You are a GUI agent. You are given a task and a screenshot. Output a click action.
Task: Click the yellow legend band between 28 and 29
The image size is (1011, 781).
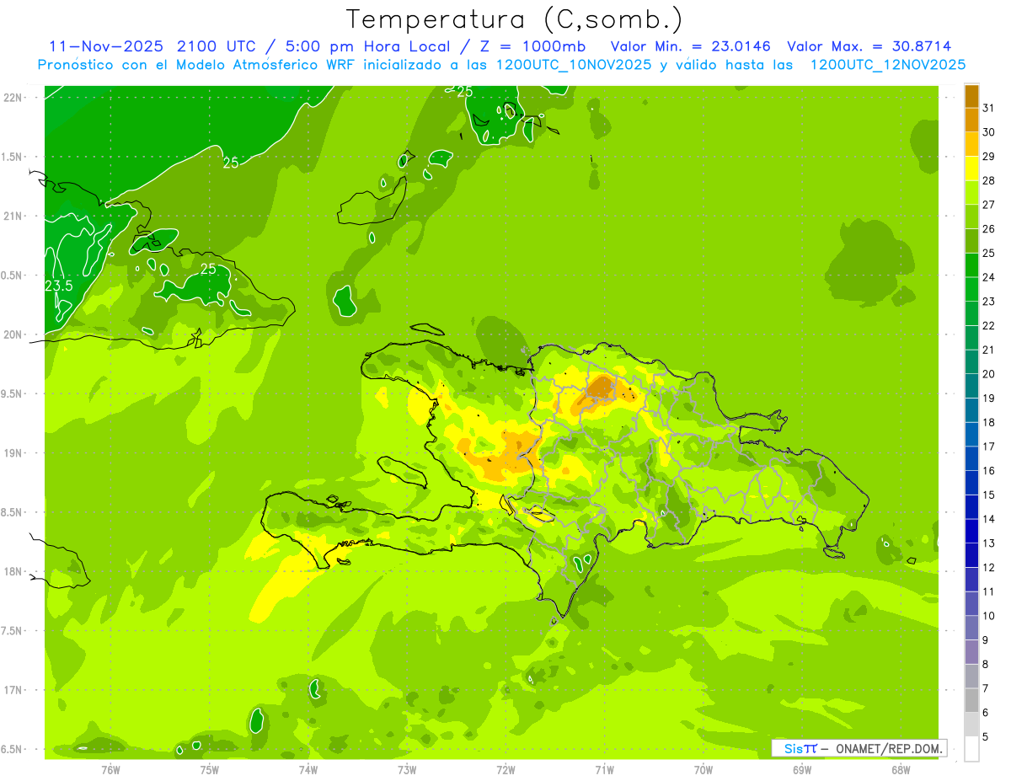[x=971, y=169]
